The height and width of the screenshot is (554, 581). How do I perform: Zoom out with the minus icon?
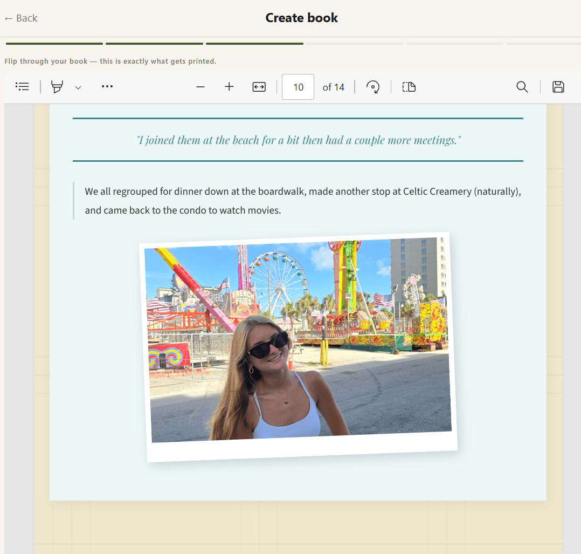200,87
